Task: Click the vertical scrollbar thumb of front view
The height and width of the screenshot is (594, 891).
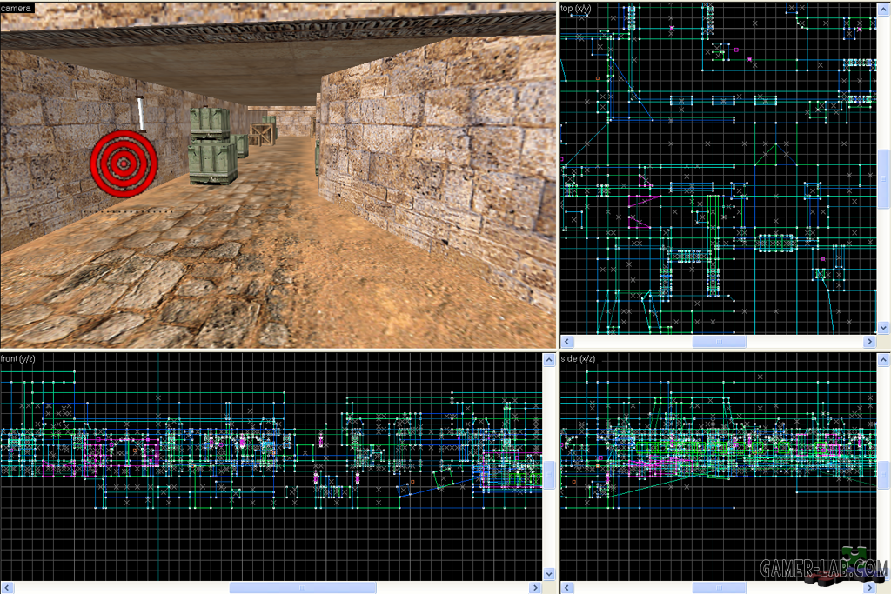Action: pos(549,474)
